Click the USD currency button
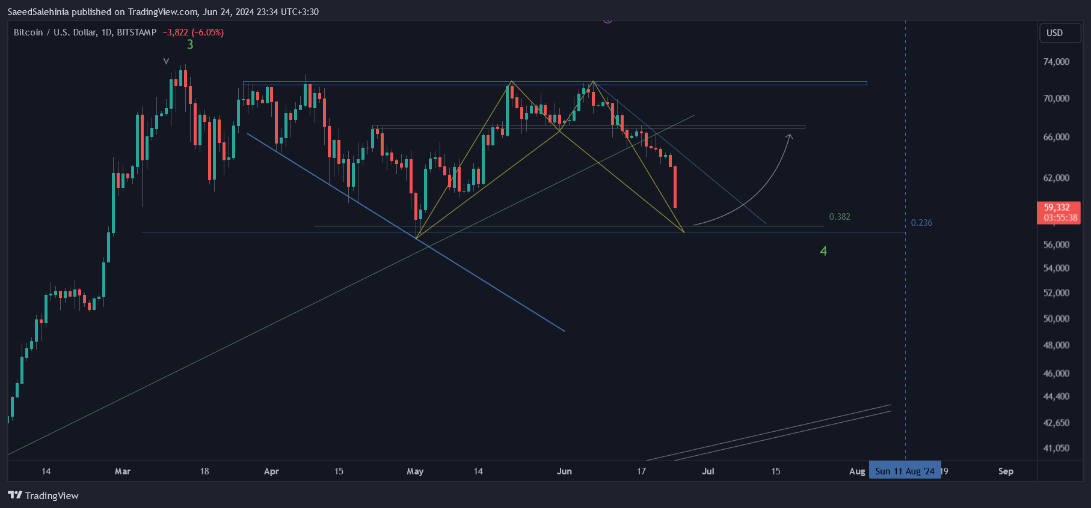The width and height of the screenshot is (1091, 508). (x=1060, y=33)
